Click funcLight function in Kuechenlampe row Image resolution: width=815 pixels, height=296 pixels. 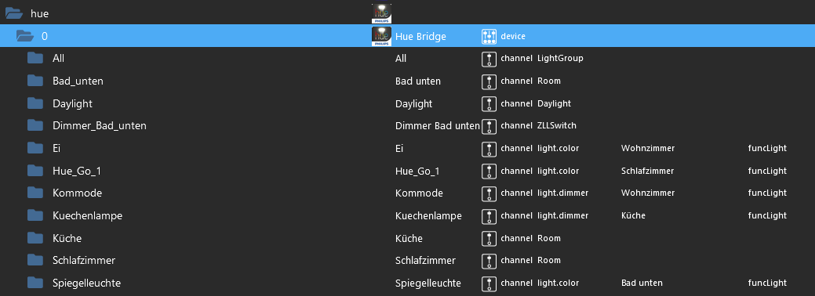click(x=767, y=215)
